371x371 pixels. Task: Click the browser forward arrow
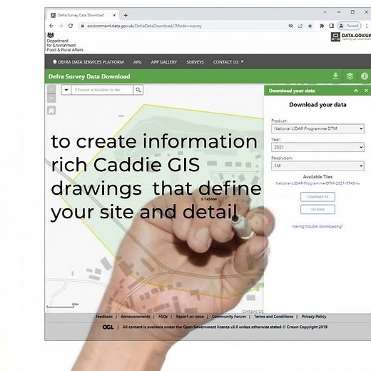coord(61,26)
